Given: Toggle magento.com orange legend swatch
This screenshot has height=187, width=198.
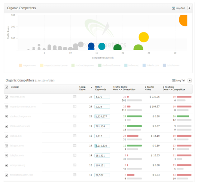Looking at the screenshot, I should coord(20,65).
